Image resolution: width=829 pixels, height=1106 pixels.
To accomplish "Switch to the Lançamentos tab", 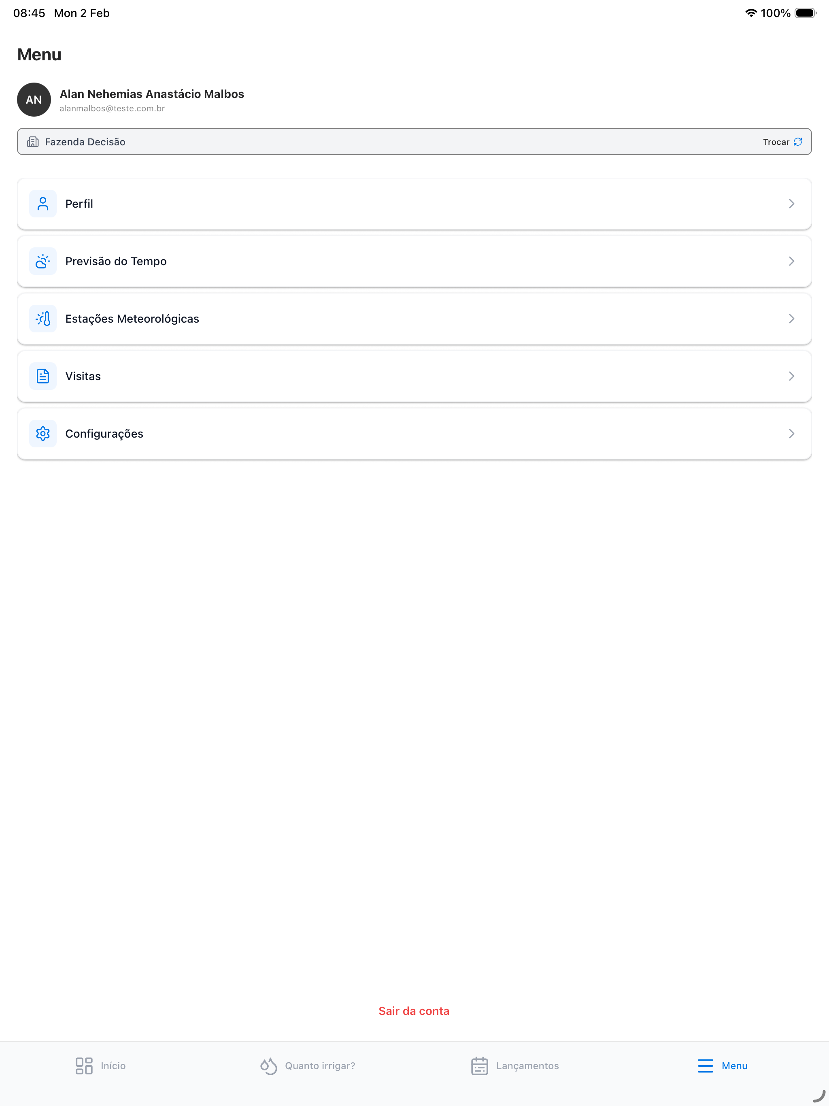I will pyautogui.click(x=515, y=1066).
